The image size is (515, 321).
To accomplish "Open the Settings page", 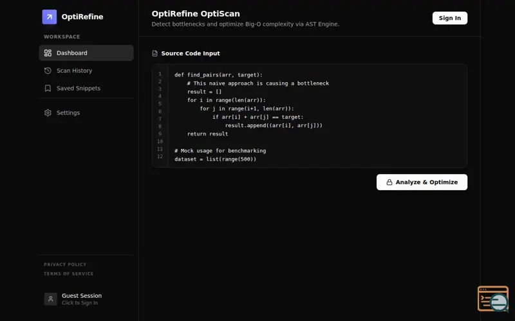I will click(x=86, y=113).
